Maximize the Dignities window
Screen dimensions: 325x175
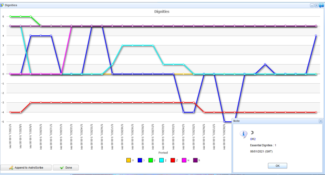[x=316, y=5]
